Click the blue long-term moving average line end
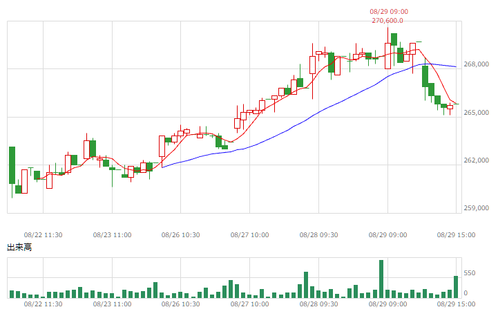Viewport: 498px width, 316px height. click(454, 66)
